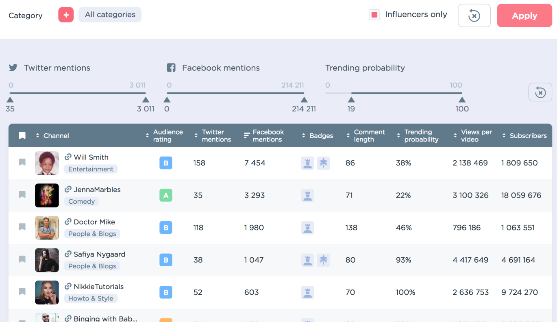557x322 pixels.
Task: Apply the selected filters
Action: pyautogui.click(x=524, y=15)
